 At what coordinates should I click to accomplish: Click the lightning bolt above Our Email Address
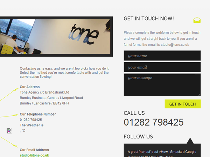pyautogui.click(x=15, y=145)
